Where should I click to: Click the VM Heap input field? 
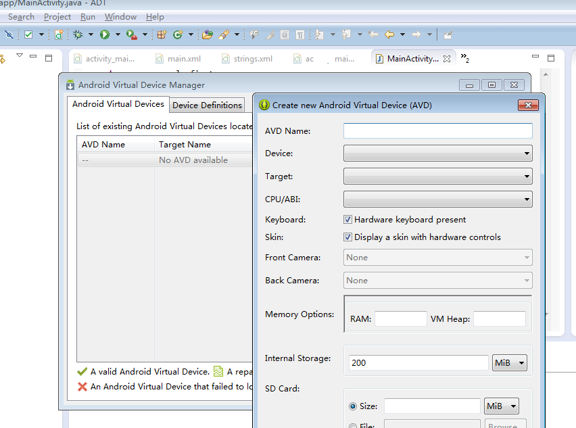[500, 319]
